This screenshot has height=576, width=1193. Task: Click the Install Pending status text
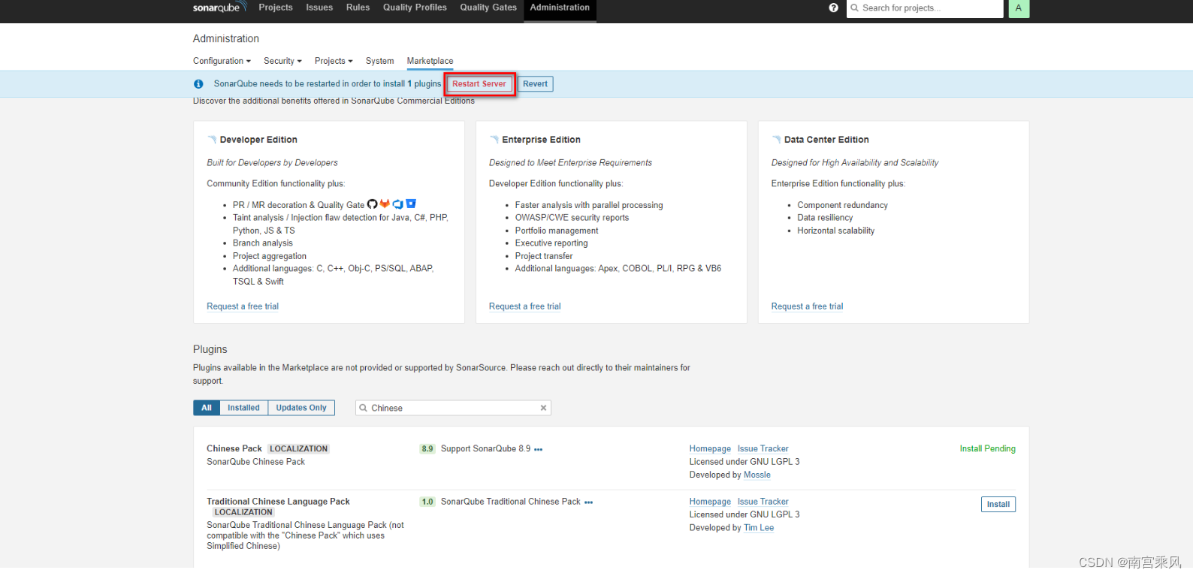pyautogui.click(x=987, y=449)
